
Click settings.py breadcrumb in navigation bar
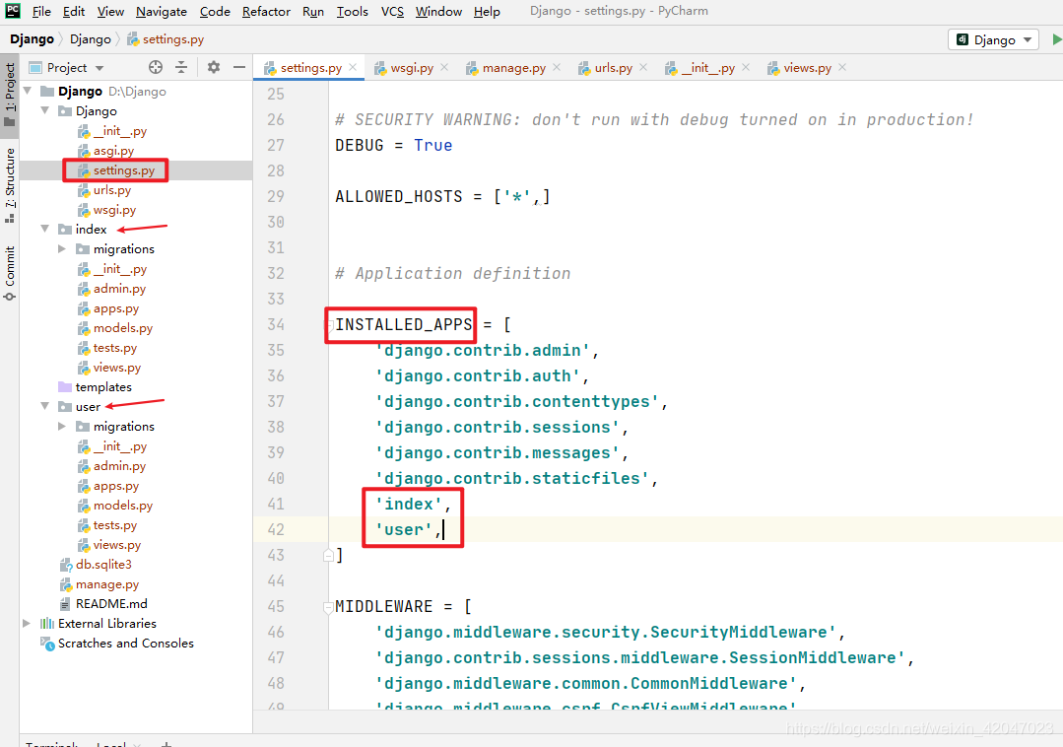point(166,39)
